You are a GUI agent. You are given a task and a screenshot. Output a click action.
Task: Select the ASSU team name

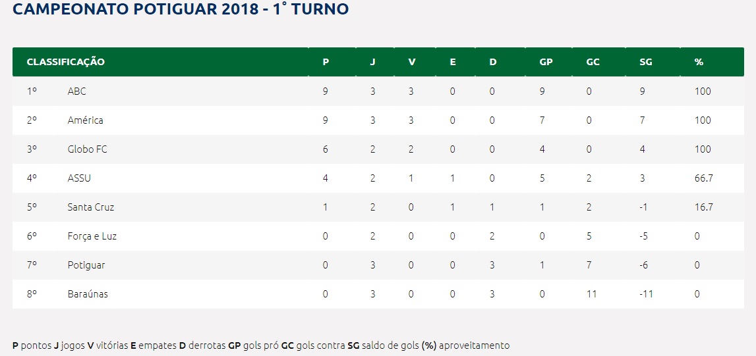79,178
